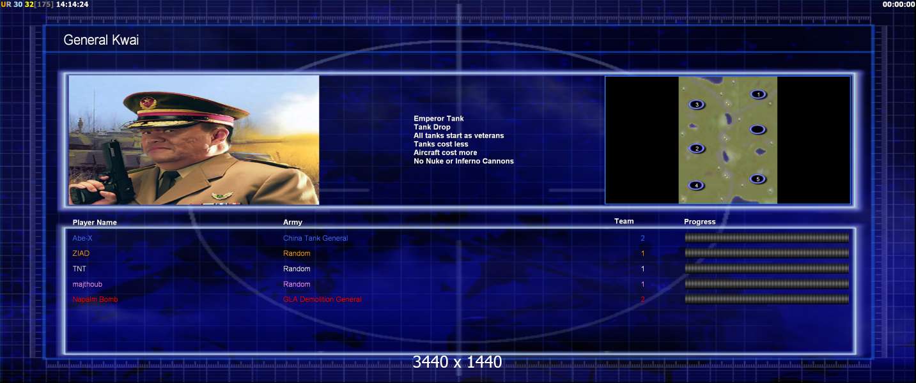Click the 'Emperor Tank' ability line
This screenshot has width=916, height=383.
point(439,119)
